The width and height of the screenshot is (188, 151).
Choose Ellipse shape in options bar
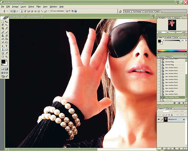pyautogui.click(x=35, y=11)
